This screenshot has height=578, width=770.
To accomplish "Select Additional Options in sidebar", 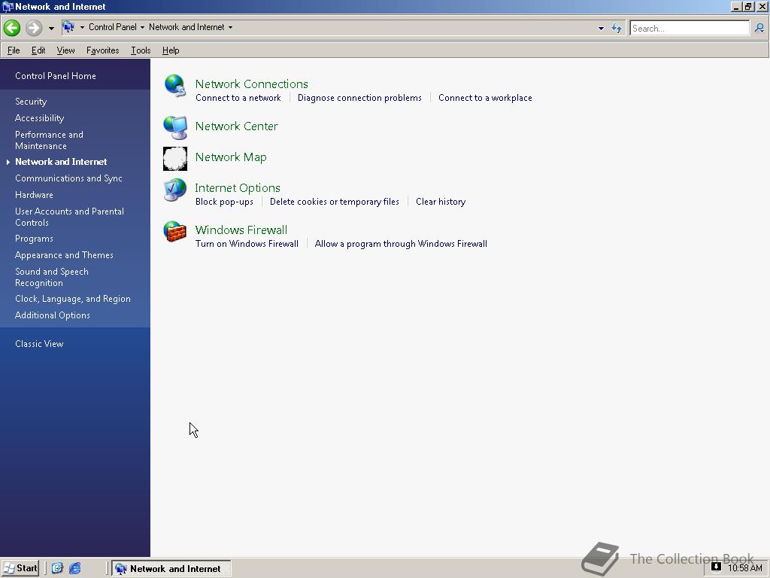I will 53,315.
